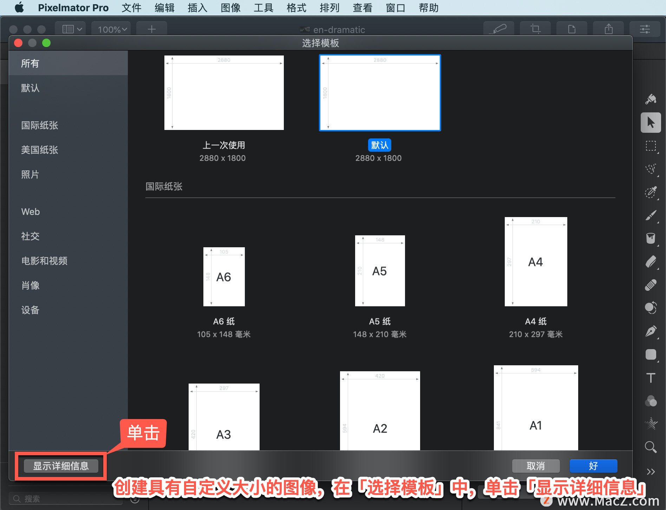The image size is (666, 510).
Task: Open the 窗口 menu
Action: (x=396, y=8)
